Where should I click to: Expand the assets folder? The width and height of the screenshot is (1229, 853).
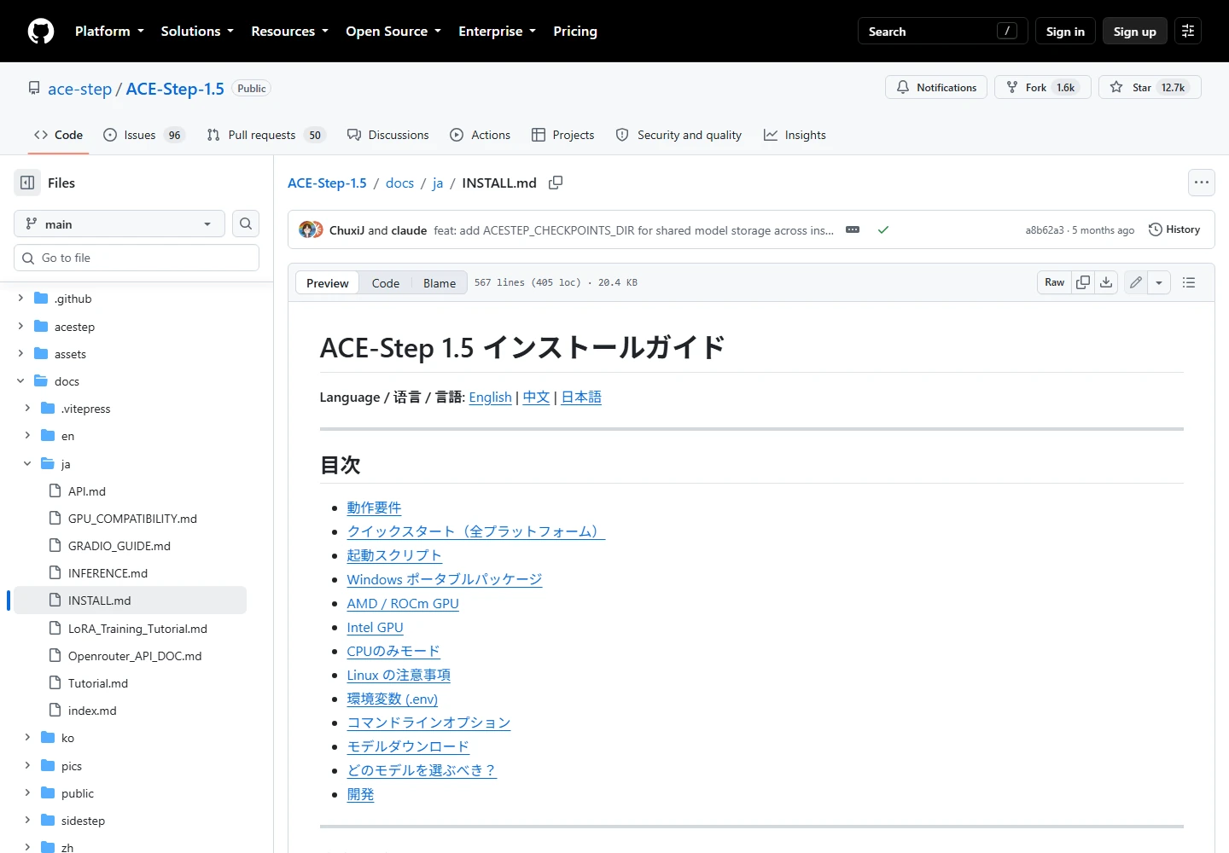click(20, 353)
